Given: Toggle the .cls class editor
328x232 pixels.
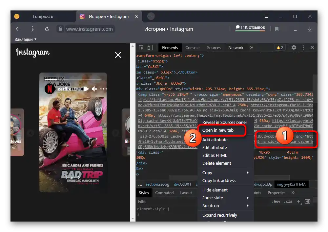Looking at the screenshot, I should 288,201.
